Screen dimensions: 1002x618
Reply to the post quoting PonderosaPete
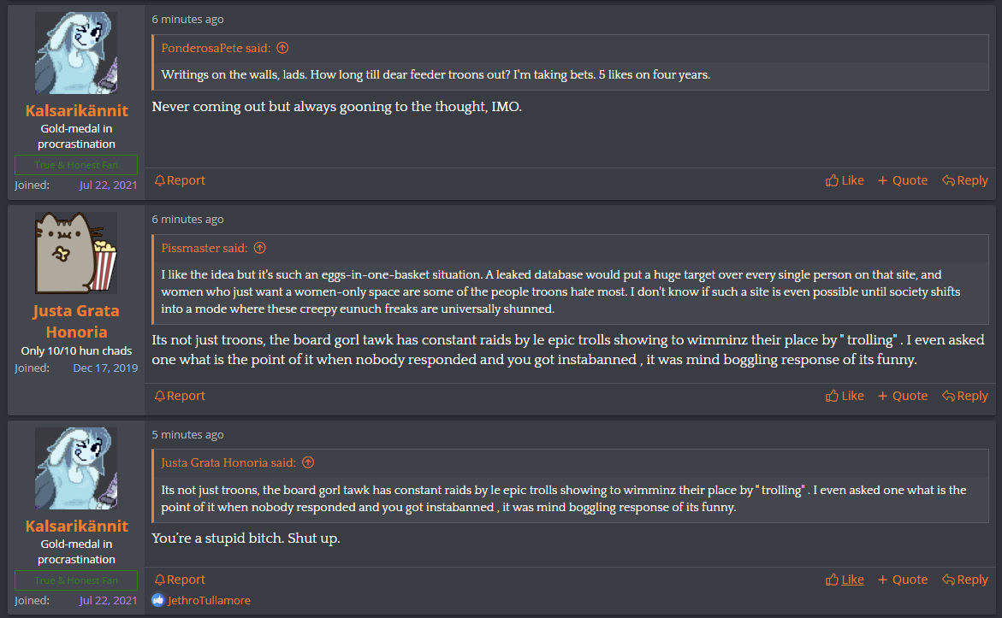(964, 180)
